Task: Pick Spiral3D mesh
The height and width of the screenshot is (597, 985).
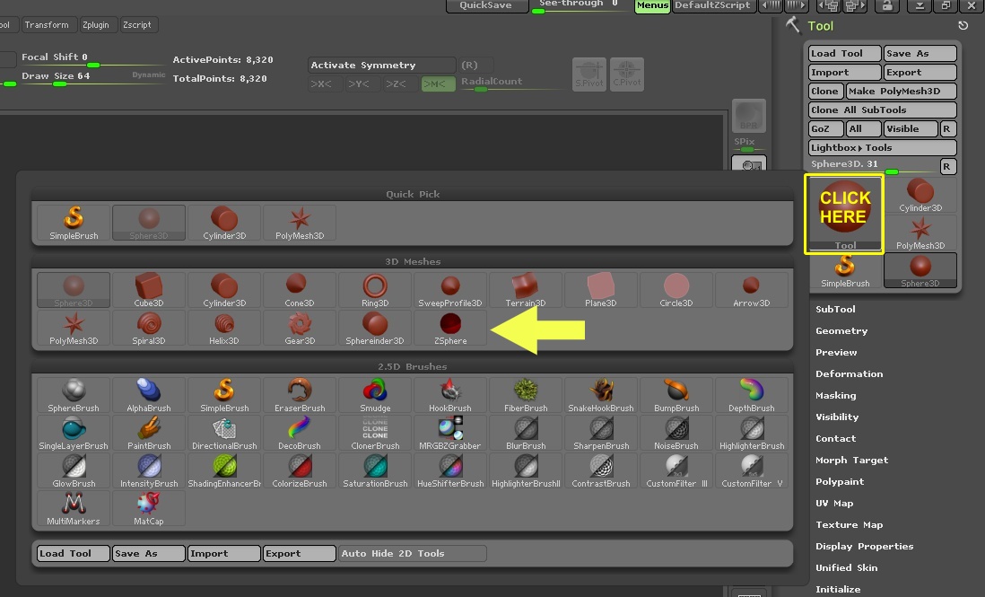Action: click(149, 328)
